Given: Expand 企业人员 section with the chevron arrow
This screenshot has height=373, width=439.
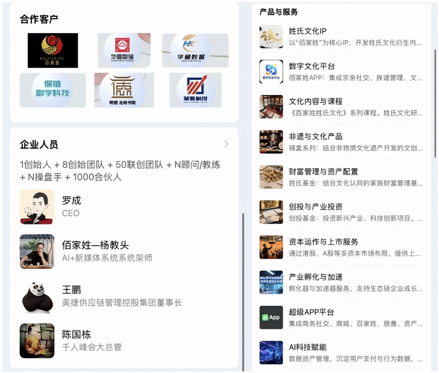Looking at the screenshot, I should [226, 144].
